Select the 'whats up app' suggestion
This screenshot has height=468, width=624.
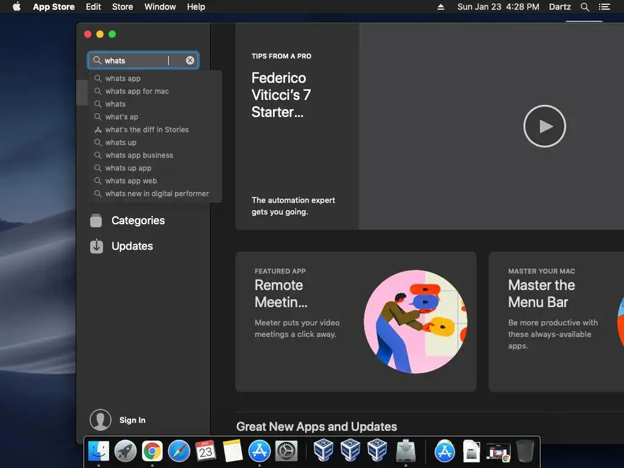[155, 168]
